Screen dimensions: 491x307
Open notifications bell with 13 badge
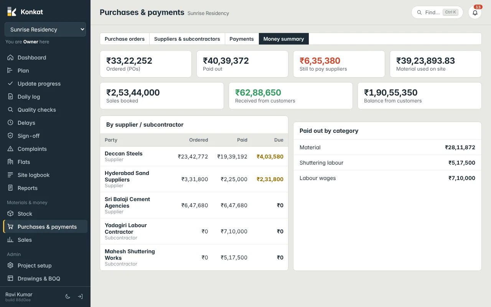[x=475, y=12]
